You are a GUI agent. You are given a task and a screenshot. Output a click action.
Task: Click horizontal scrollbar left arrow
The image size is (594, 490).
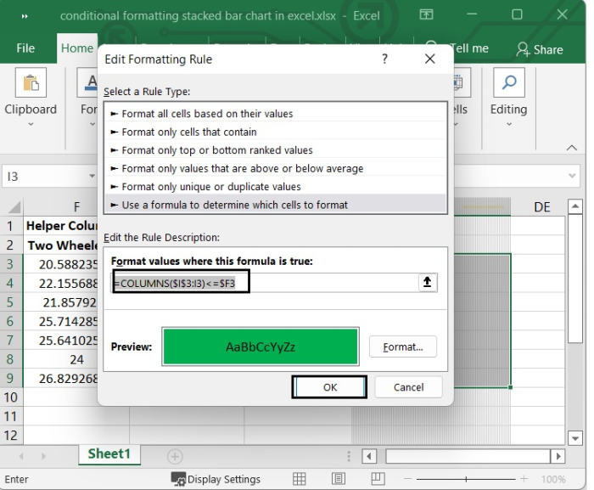point(369,456)
